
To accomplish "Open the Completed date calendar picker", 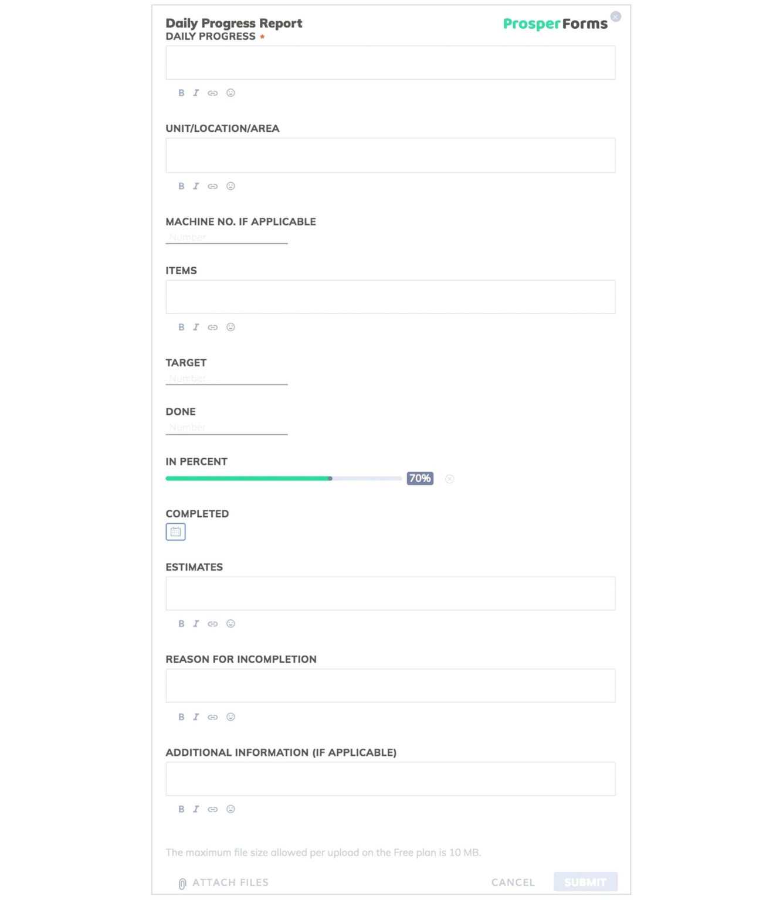I will point(175,532).
